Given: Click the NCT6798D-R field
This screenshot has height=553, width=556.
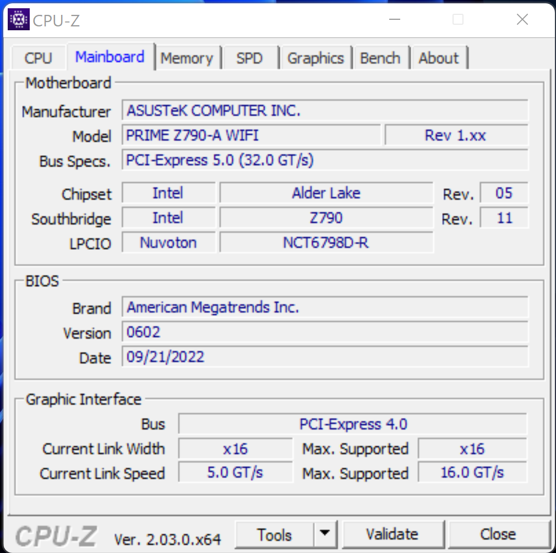Looking at the screenshot, I should tap(326, 243).
